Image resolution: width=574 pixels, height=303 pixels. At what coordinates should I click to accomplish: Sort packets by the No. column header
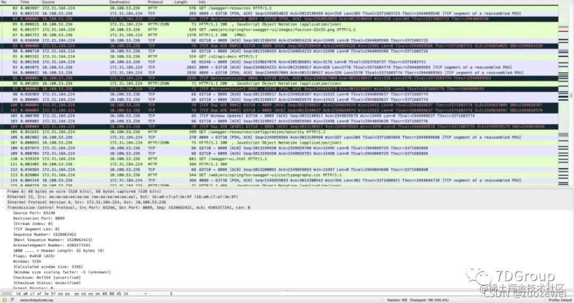(10, 2)
